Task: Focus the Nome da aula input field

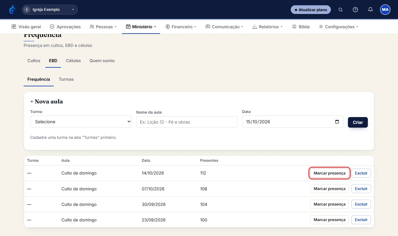Action: (187, 122)
